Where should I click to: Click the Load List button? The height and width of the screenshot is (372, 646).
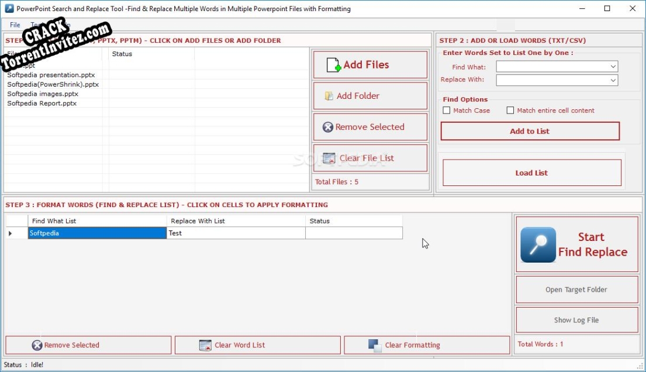(x=531, y=173)
